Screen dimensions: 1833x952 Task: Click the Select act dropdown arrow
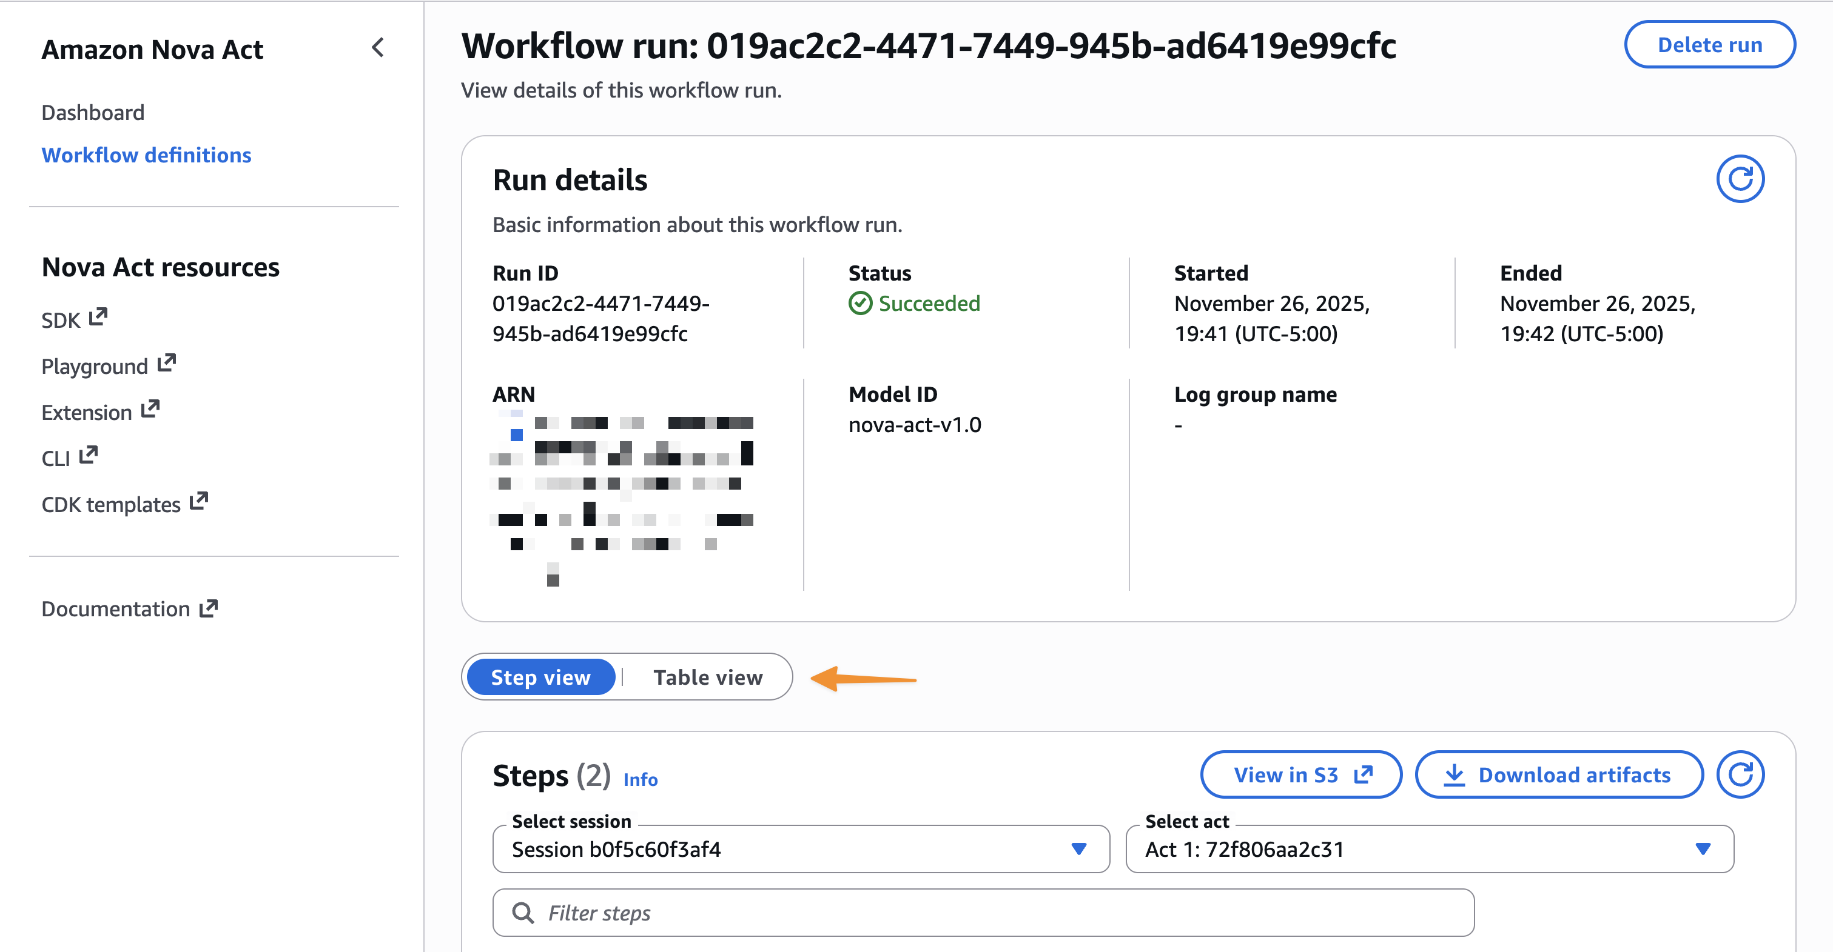[x=1702, y=849]
